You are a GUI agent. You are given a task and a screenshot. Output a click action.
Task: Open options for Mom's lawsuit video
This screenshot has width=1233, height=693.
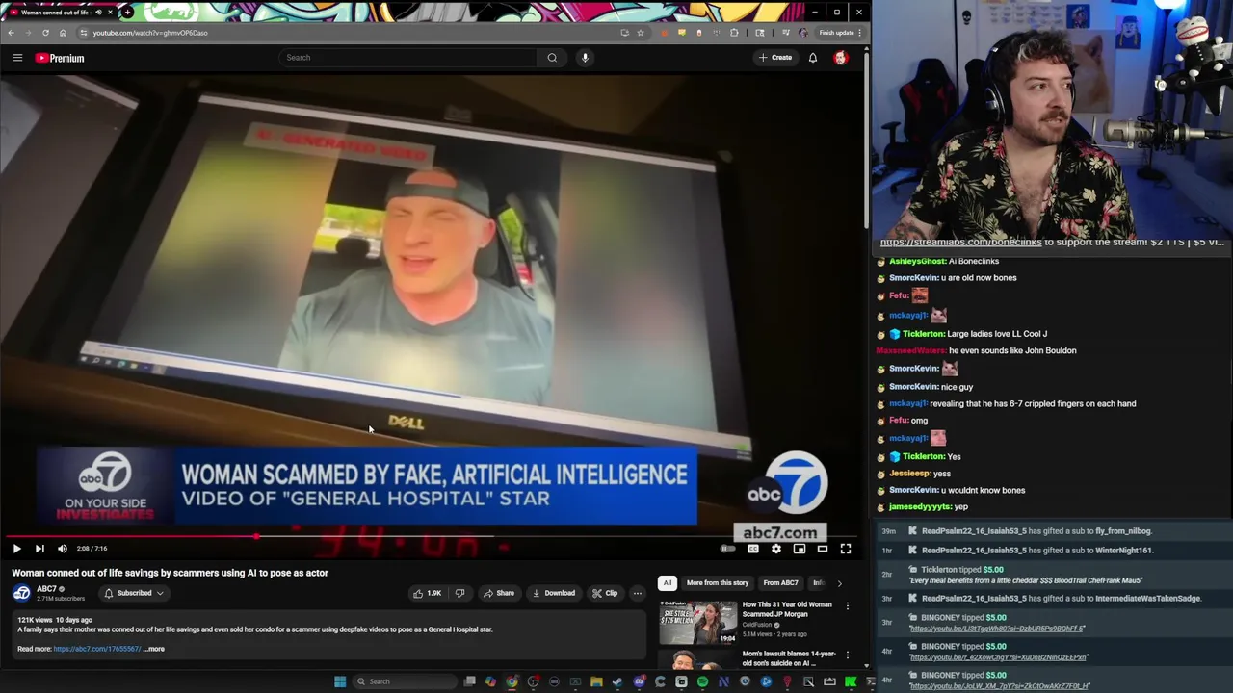(x=848, y=655)
